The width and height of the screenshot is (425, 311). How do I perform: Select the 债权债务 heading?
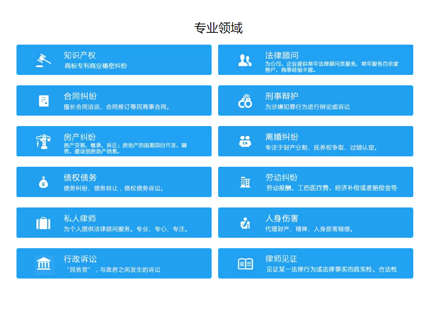80,178
